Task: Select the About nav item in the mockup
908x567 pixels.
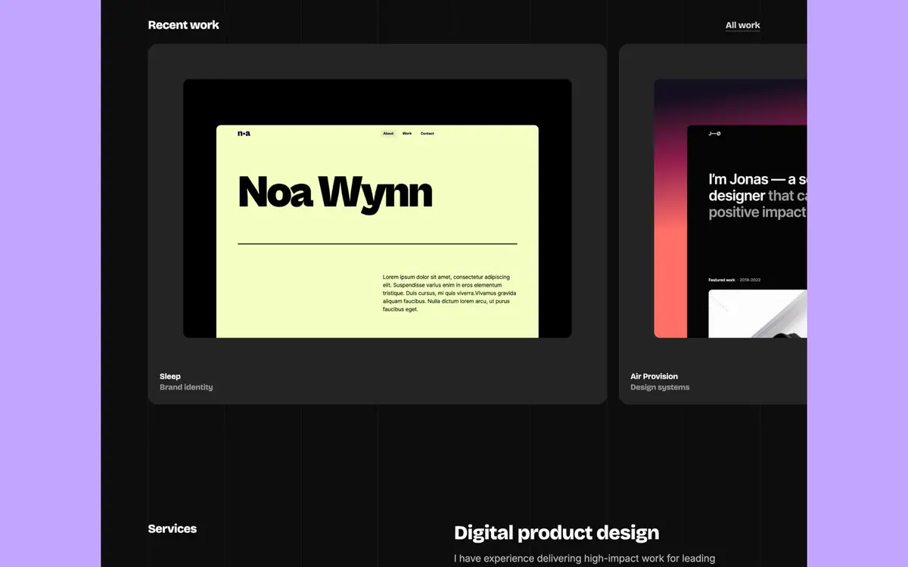Action: (388, 133)
